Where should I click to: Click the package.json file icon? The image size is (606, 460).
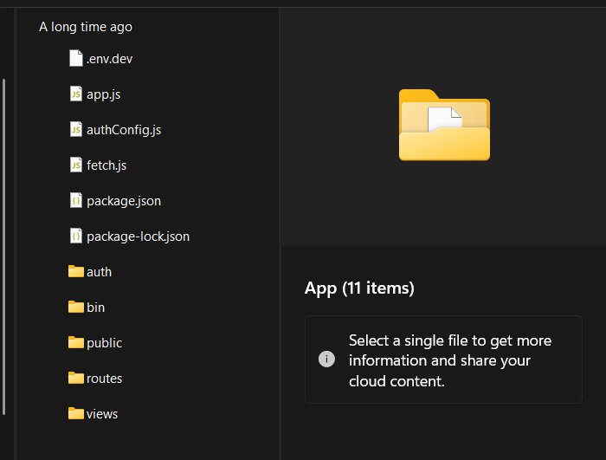(76, 201)
